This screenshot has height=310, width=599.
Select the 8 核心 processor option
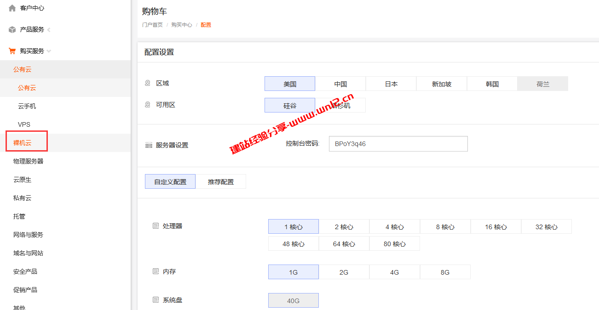445,226
